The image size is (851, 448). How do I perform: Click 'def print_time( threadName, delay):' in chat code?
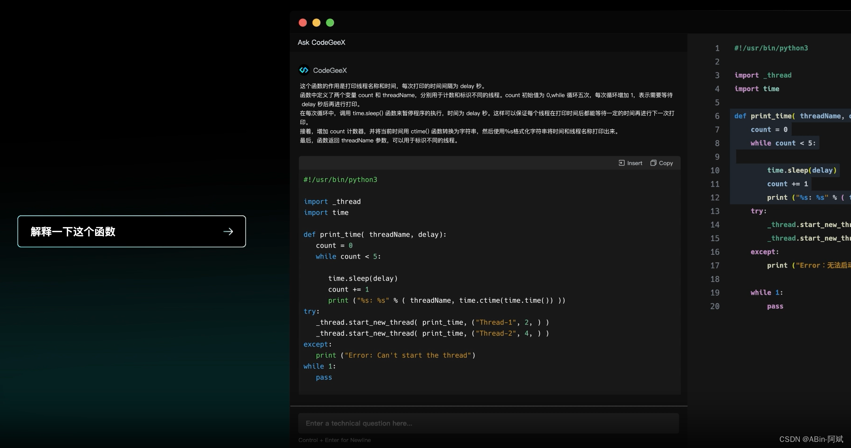(375, 235)
